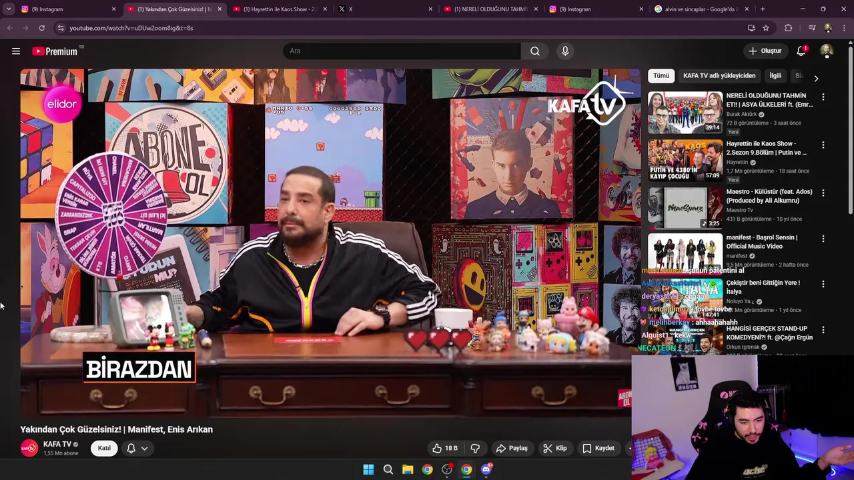
Task: Open Çekiştir beni Gittiğin Yere title
Action: point(763,287)
